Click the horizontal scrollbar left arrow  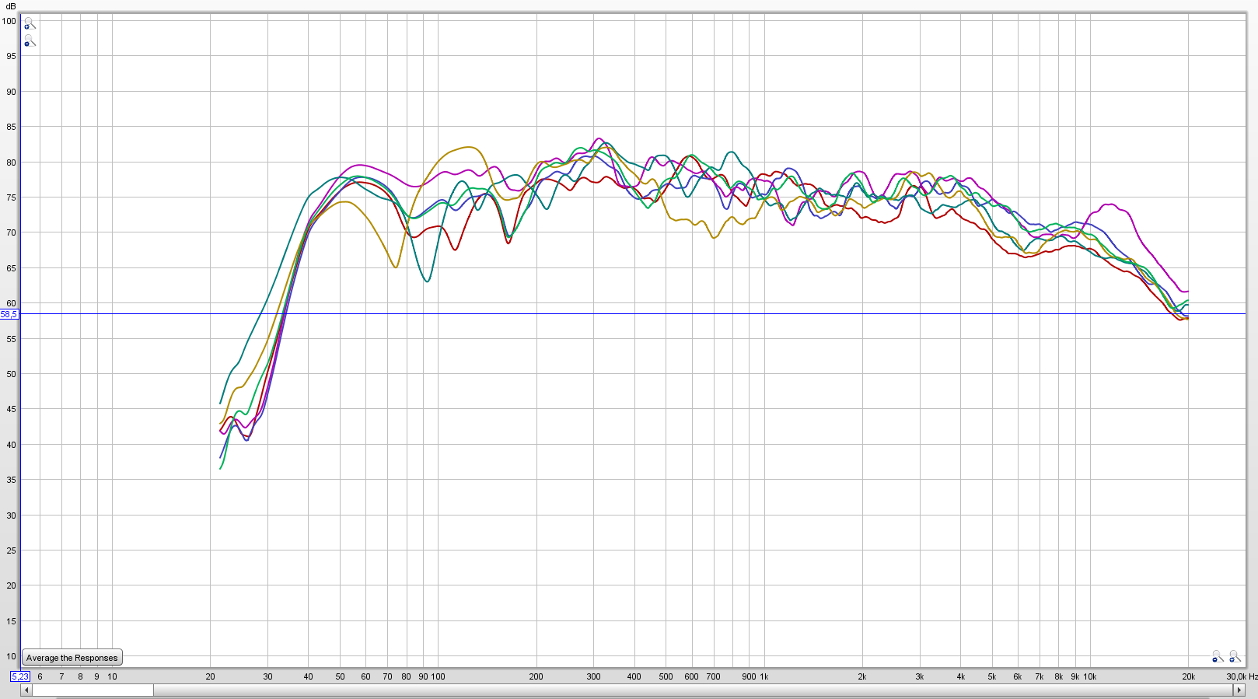click(26, 690)
